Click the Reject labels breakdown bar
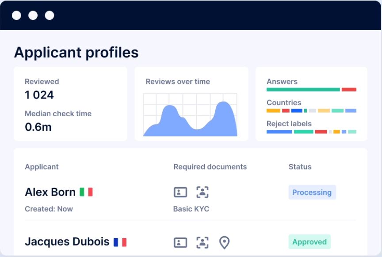 (x=311, y=131)
